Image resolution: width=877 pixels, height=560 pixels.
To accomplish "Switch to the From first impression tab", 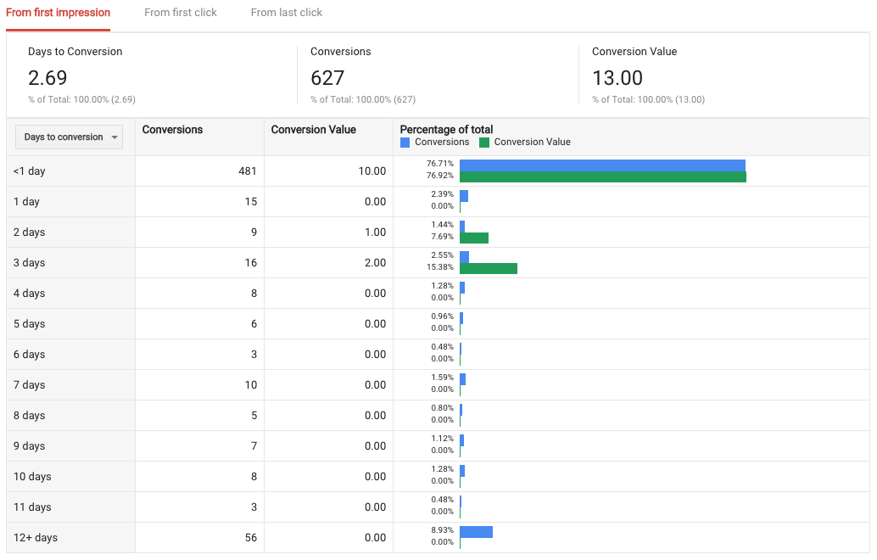I will click(58, 13).
